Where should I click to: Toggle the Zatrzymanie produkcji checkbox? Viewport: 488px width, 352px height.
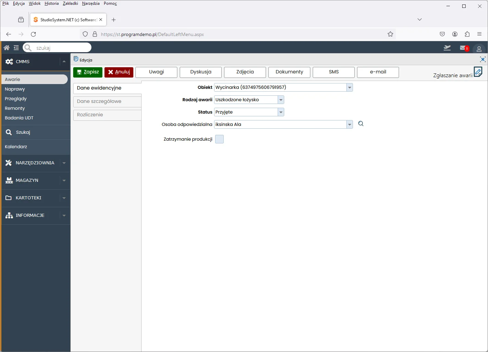tap(219, 139)
